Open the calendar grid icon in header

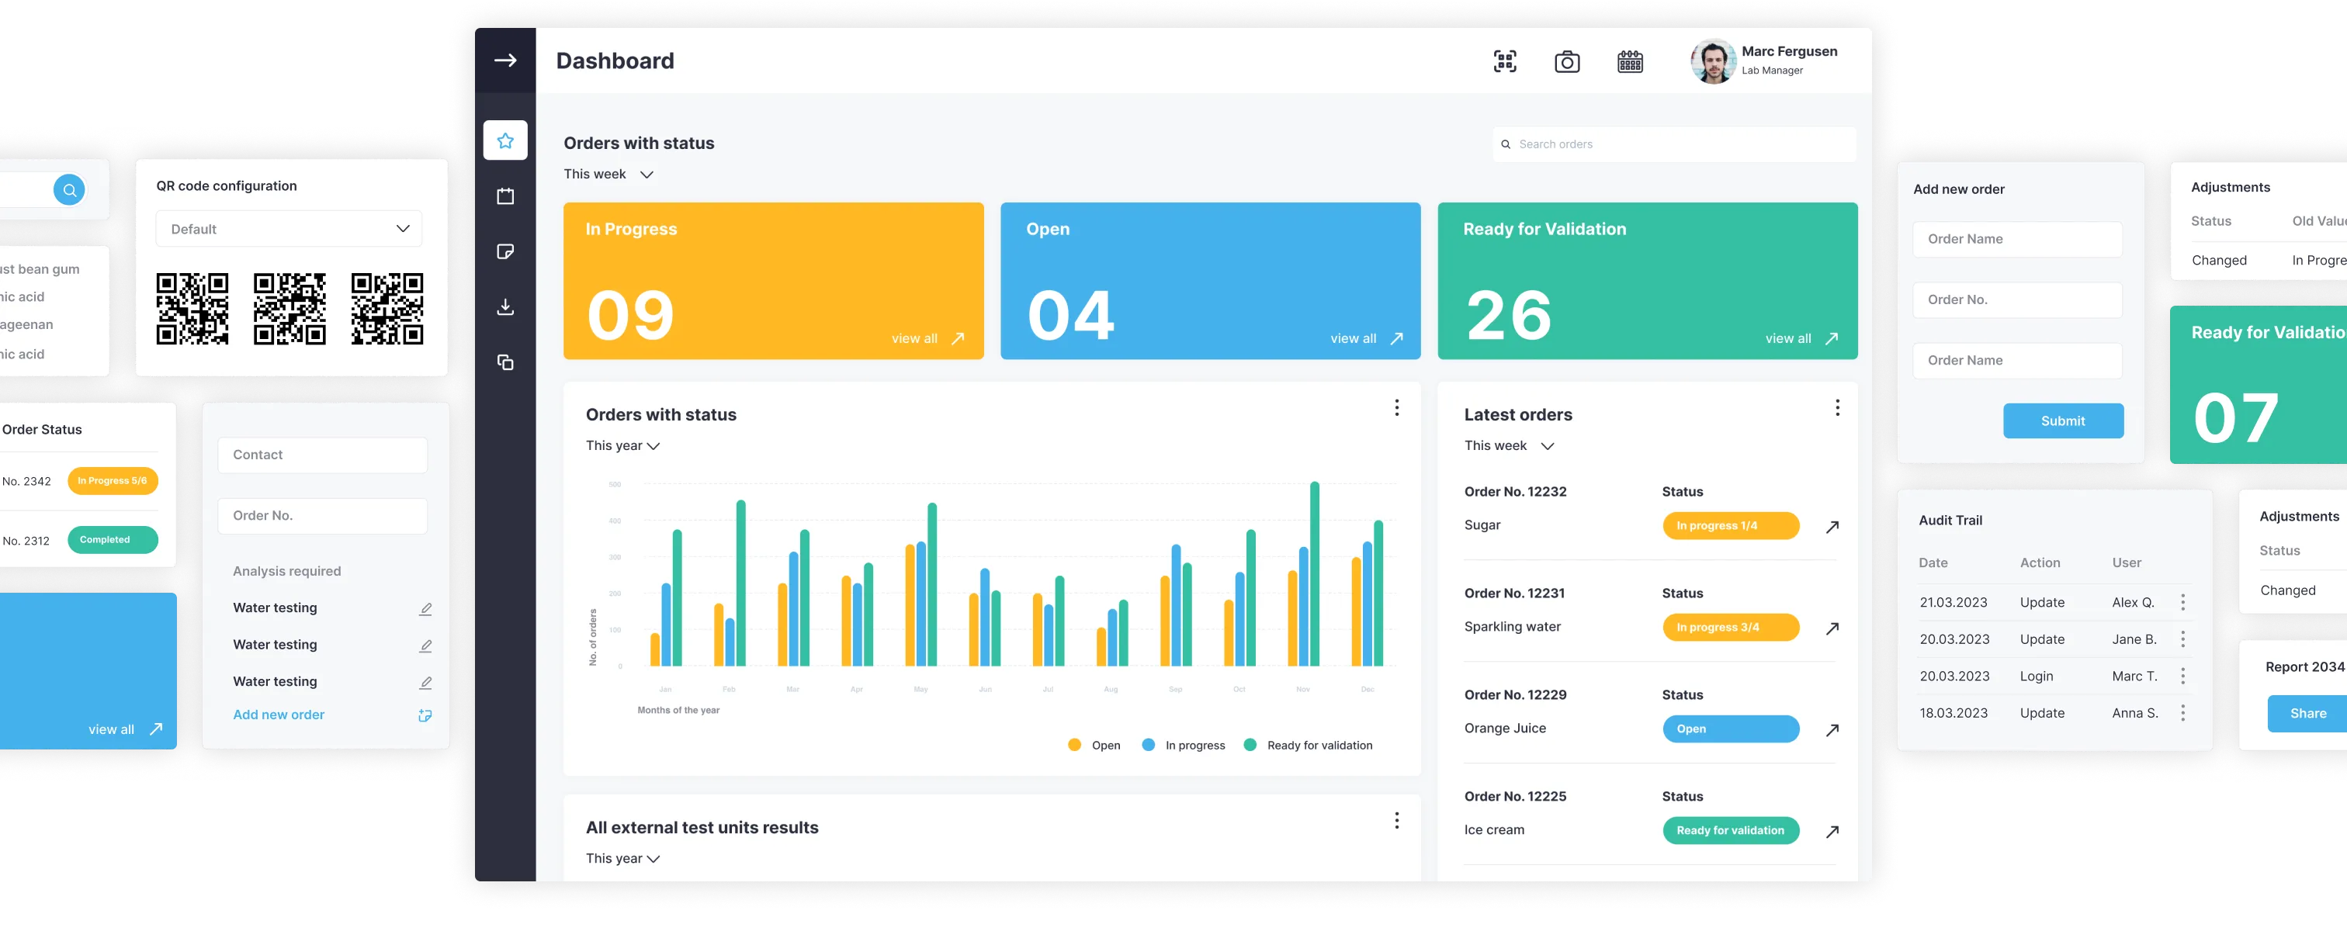[x=1629, y=62]
